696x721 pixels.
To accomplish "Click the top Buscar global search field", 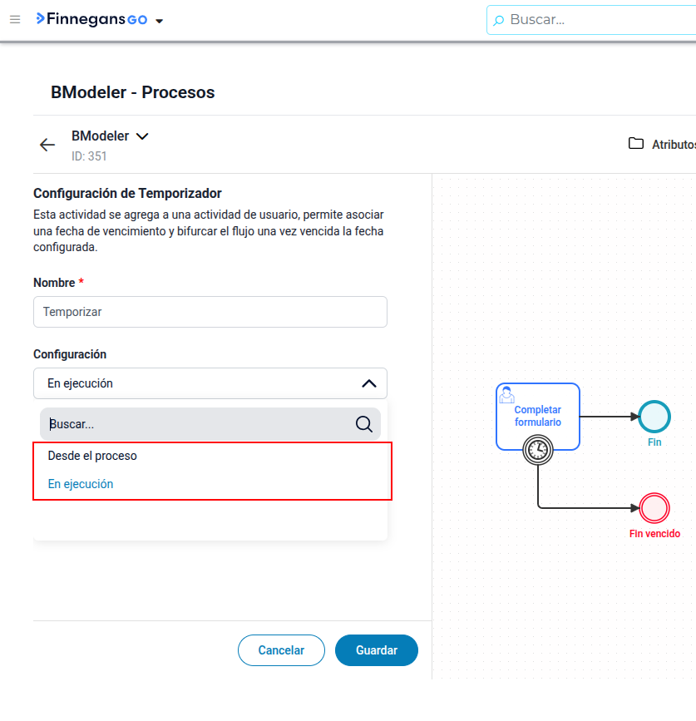I will pos(591,20).
